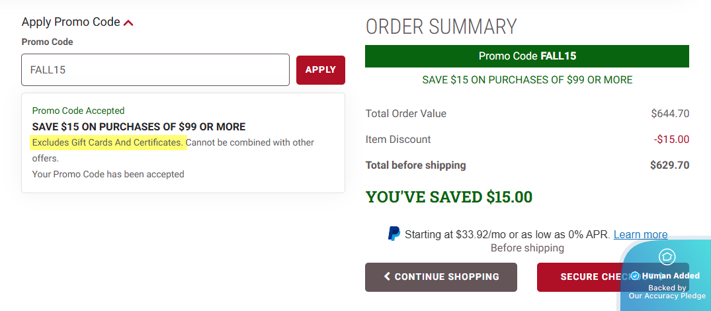Click the green Promo Code FALL15 banner
The image size is (711, 311).
526,56
